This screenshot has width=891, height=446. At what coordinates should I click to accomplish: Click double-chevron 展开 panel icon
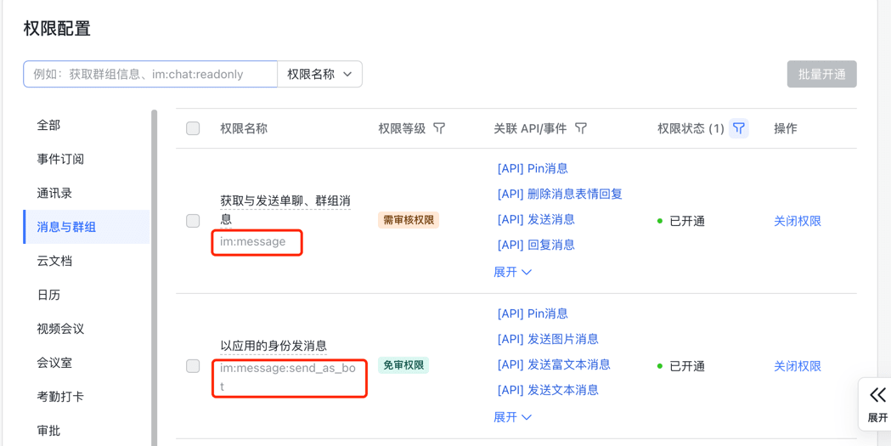tap(877, 395)
